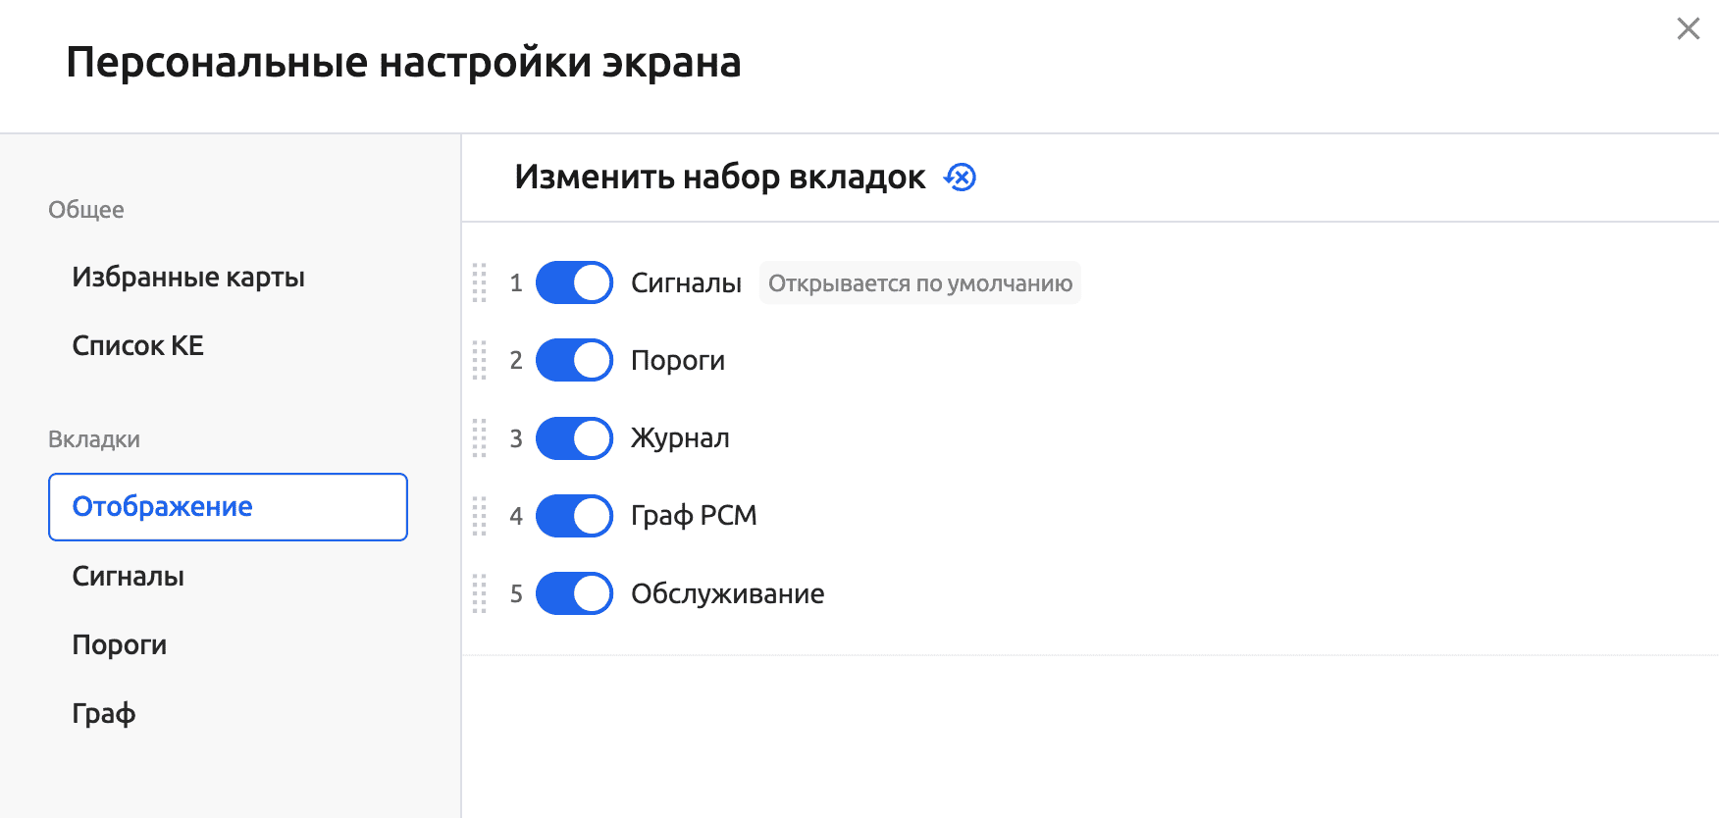Image resolution: width=1719 pixels, height=818 pixels.
Task: Switch off the Граф РСМ toggle
Action: [574, 516]
